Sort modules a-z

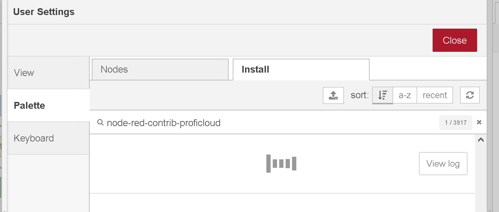click(x=405, y=95)
